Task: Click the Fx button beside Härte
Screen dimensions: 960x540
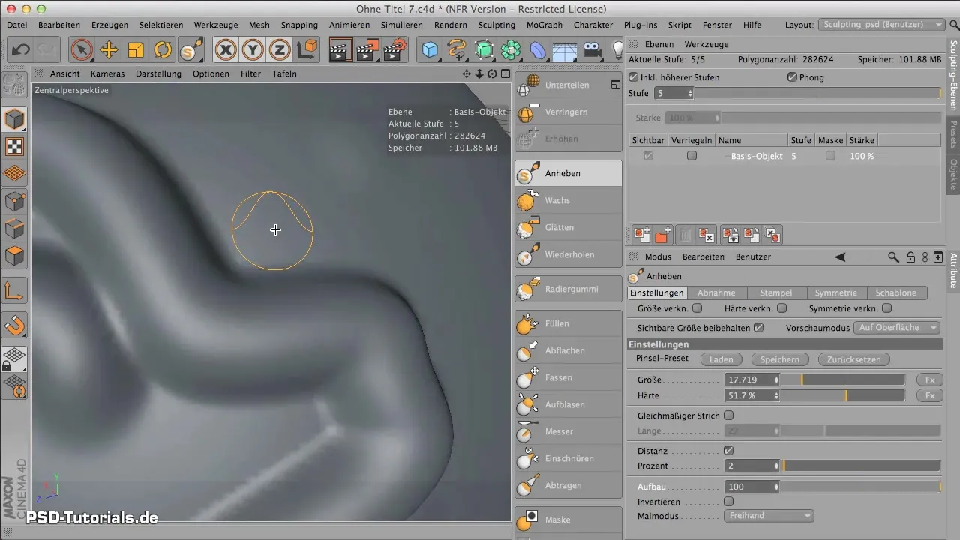Action: [929, 395]
